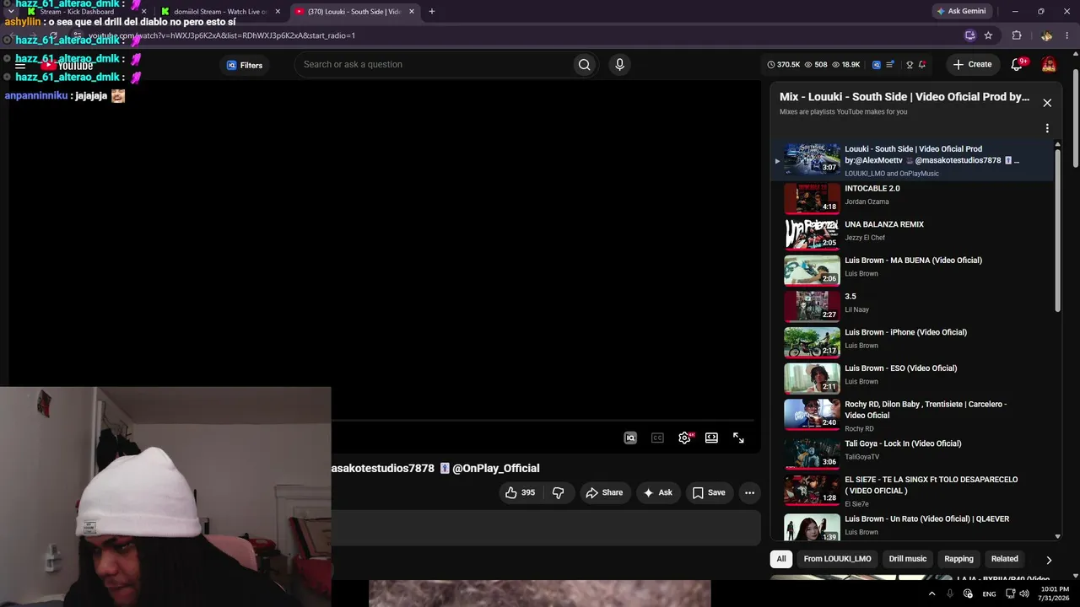Image resolution: width=1080 pixels, height=607 pixels.
Task: Click the trophy icon in the vidIQ bar
Action: coord(910,65)
